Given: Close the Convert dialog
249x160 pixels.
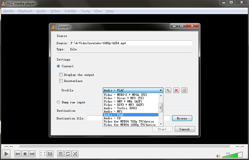Looking at the screenshot, I should [192, 26].
